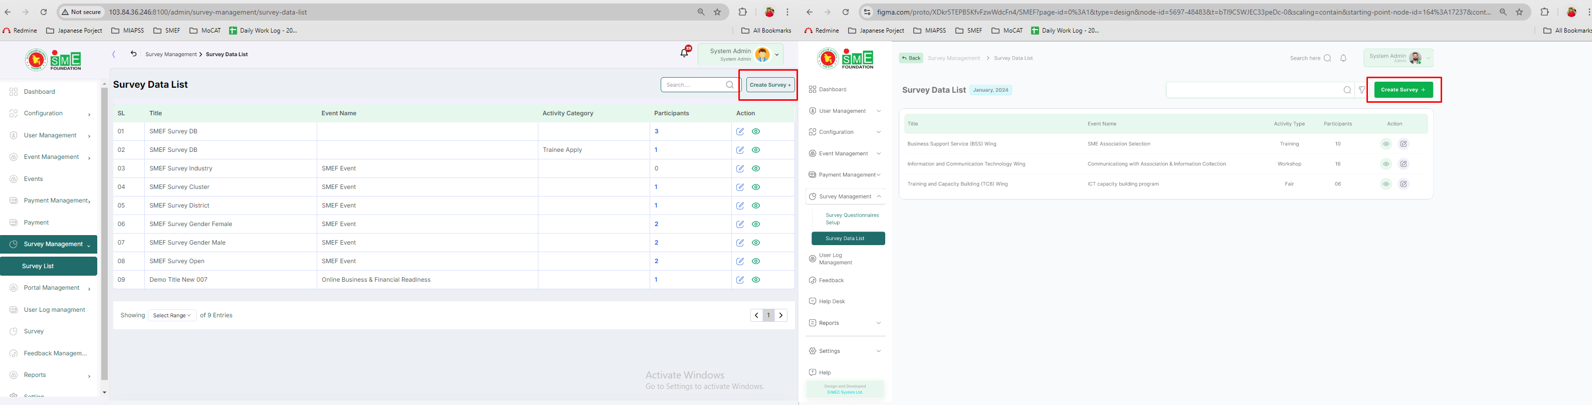The image size is (1592, 405).
Task: Click green Create Survey + button in Figma
Action: click(1403, 90)
